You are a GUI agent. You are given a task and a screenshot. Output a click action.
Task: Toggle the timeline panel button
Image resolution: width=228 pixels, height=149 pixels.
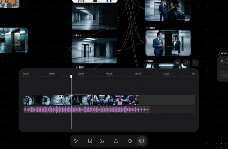[141, 141]
